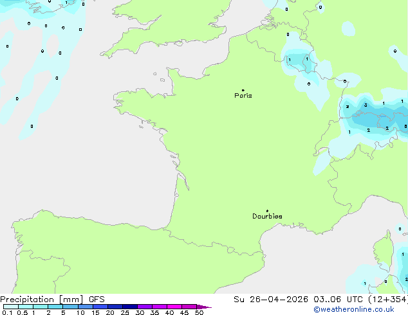Viewport: 408px width, 315px height.
Task: Select the Dourbies place label
Action: (x=267, y=217)
